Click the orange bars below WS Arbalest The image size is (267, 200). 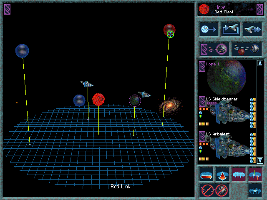(x=204, y=159)
